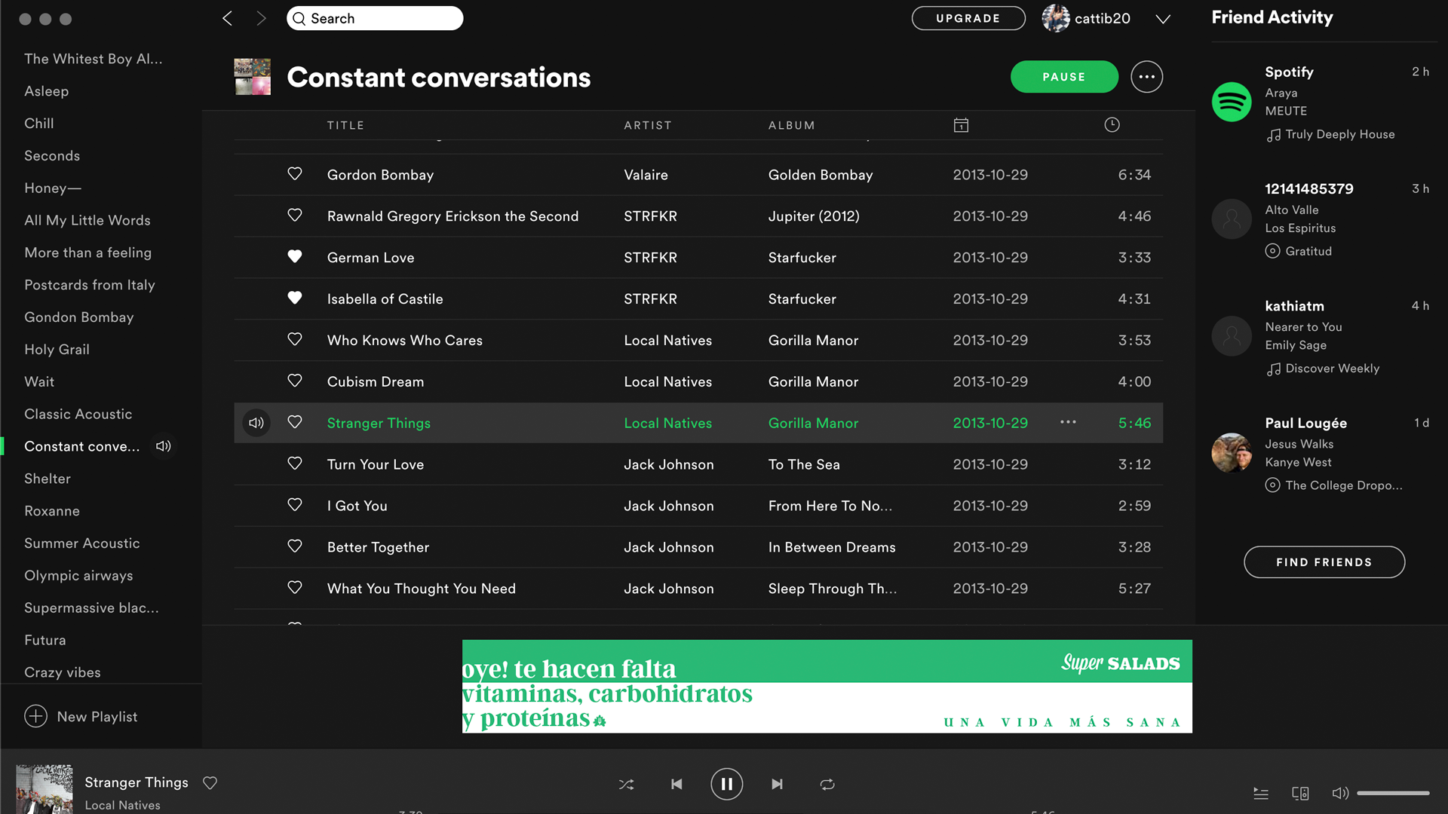The image size is (1448, 814).
Task: Open Jack Johnson artist on Better Together row
Action: pos(668,546)
